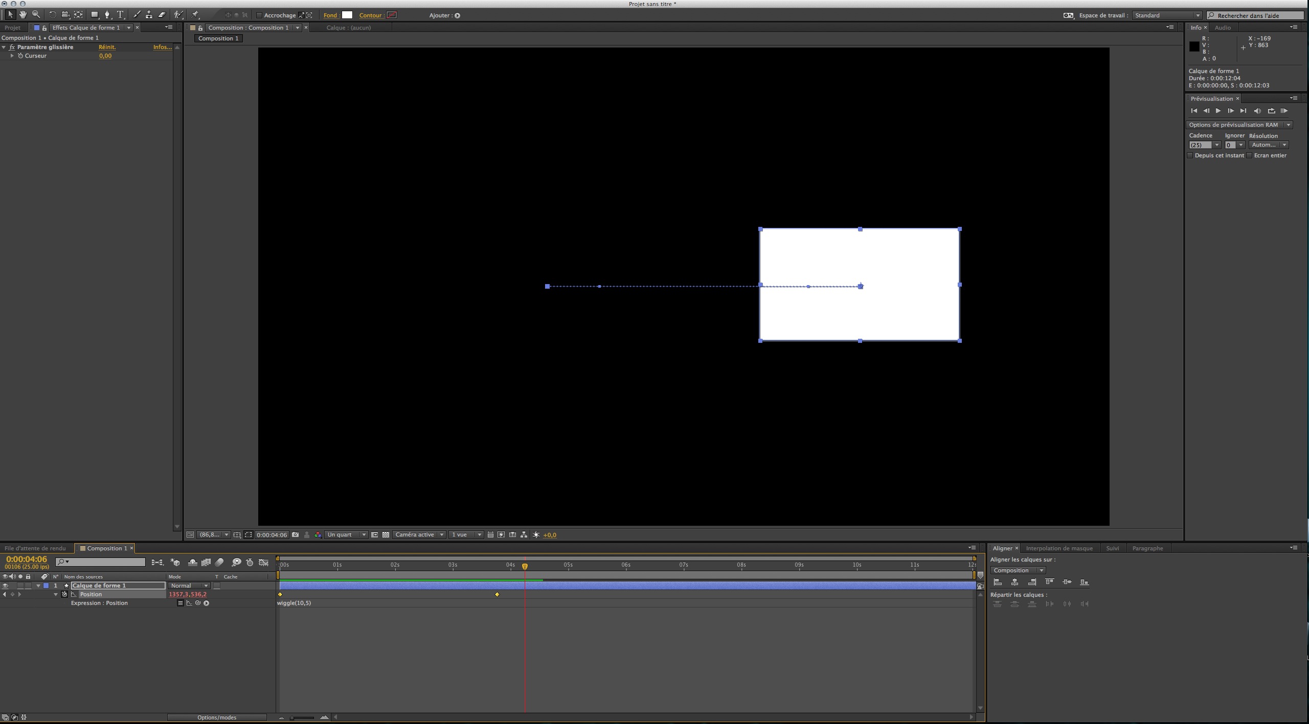Select the Eraser tool
1309x724 pixels.
pos(162,15)
